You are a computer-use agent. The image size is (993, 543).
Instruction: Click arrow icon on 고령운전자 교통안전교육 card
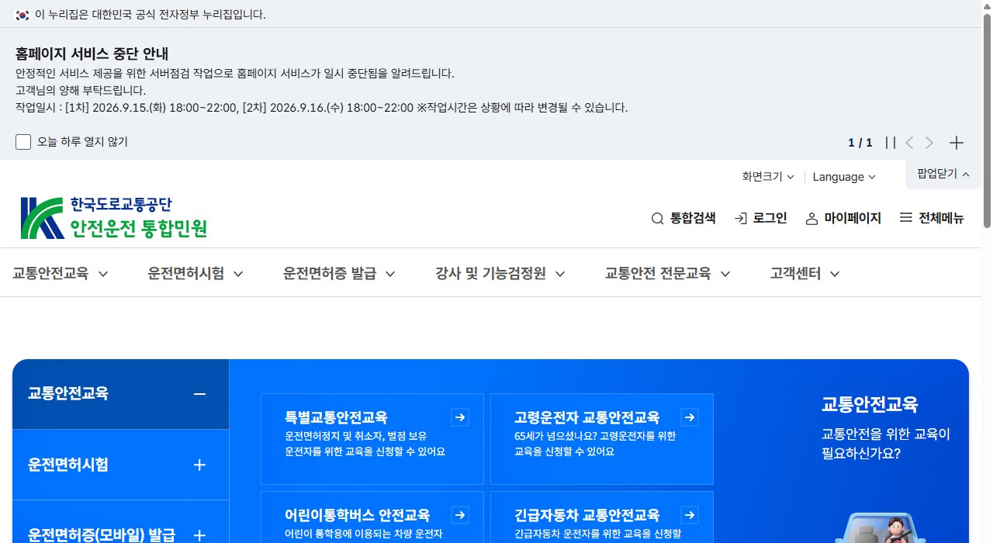(690, 417)
